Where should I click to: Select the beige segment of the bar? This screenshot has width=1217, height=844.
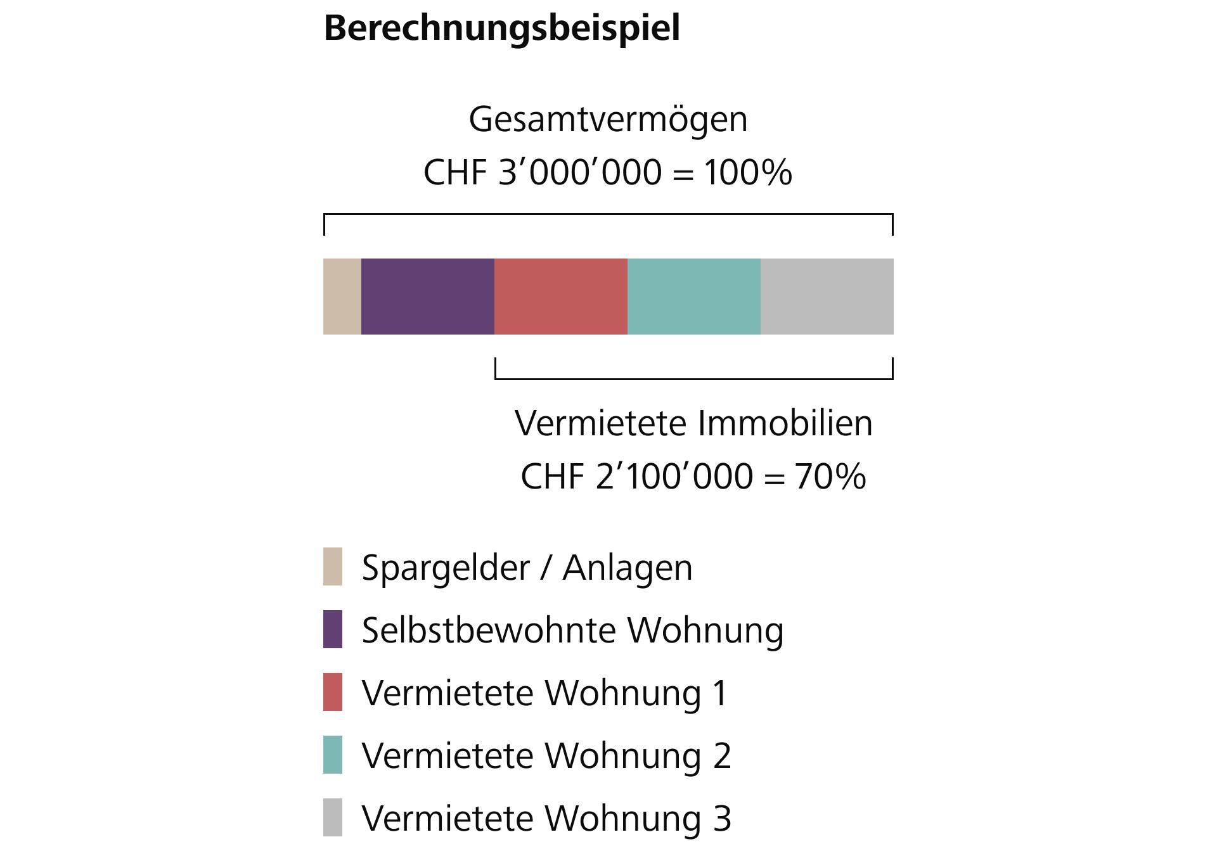pos(342,297)
